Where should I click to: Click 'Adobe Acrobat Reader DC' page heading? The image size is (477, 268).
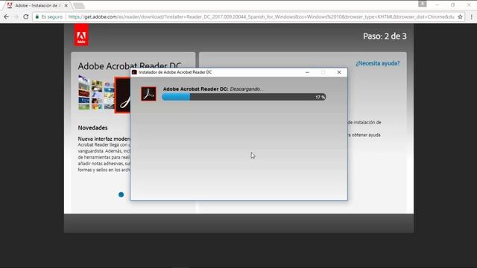tap(130, 66)
